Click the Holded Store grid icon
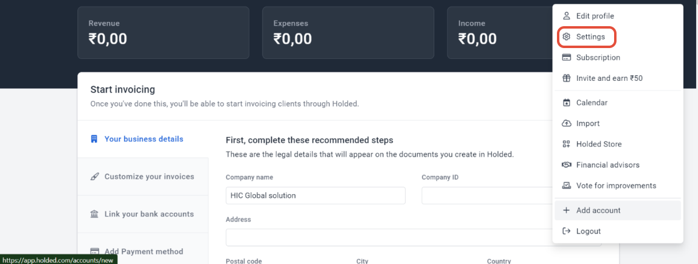 (x=567, y=144)
